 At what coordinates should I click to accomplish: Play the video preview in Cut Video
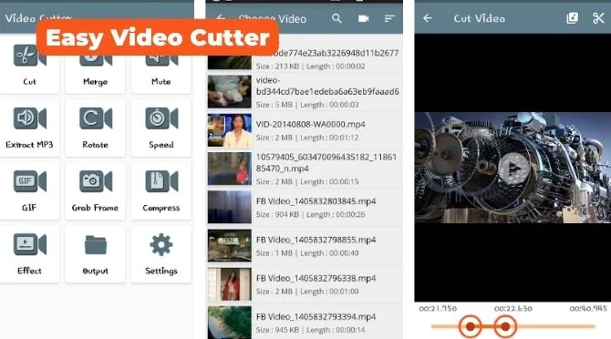(513, 169)
